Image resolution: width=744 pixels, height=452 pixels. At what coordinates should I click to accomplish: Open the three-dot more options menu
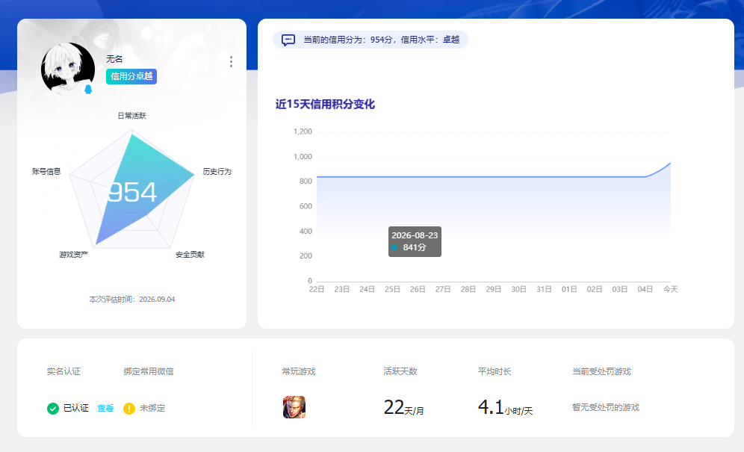pyautogui.click(x=231, y=61)
